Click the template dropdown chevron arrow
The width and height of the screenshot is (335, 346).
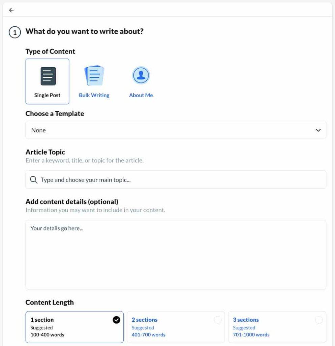[x=318, y=130]
